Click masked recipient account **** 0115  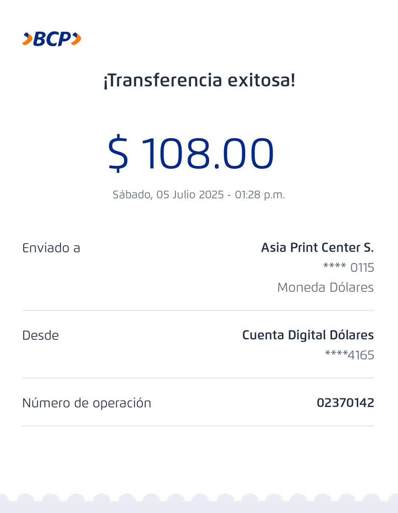(349, 267)
